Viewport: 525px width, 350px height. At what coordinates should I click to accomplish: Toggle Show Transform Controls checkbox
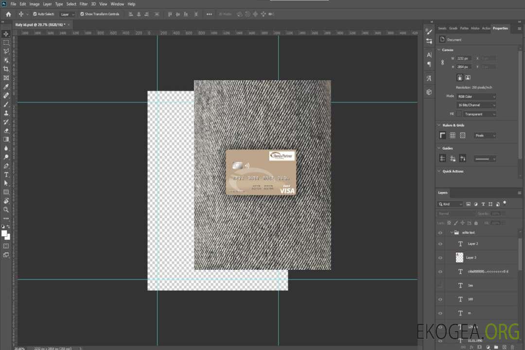(x=82, y=14)
